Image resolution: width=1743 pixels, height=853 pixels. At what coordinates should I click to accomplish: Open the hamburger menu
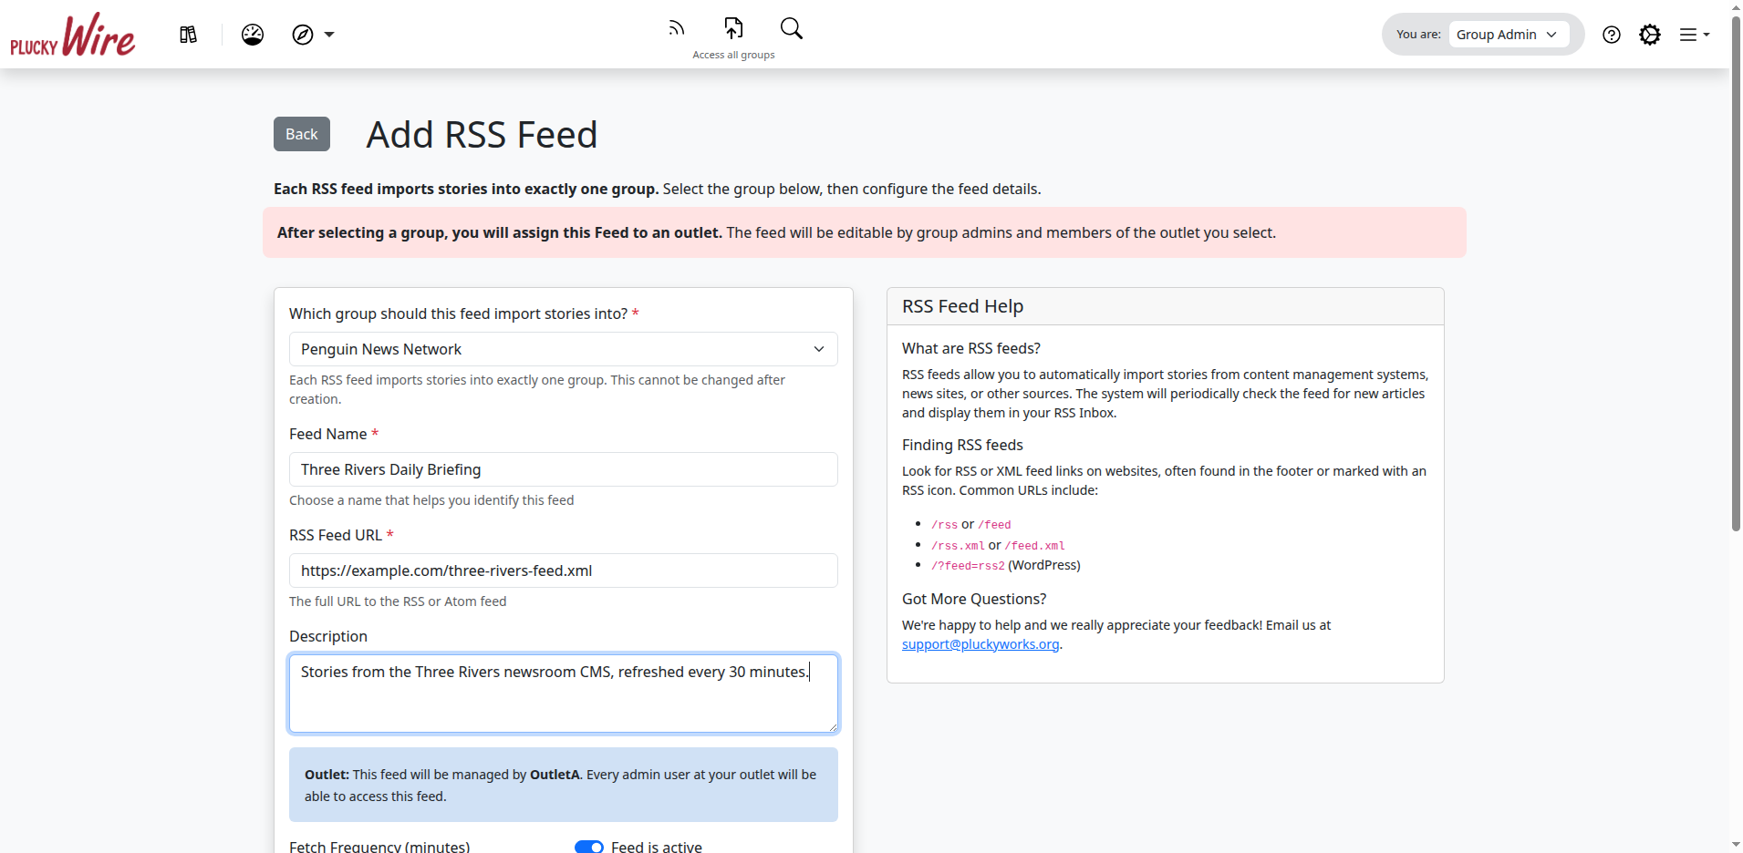point(1695,35)
